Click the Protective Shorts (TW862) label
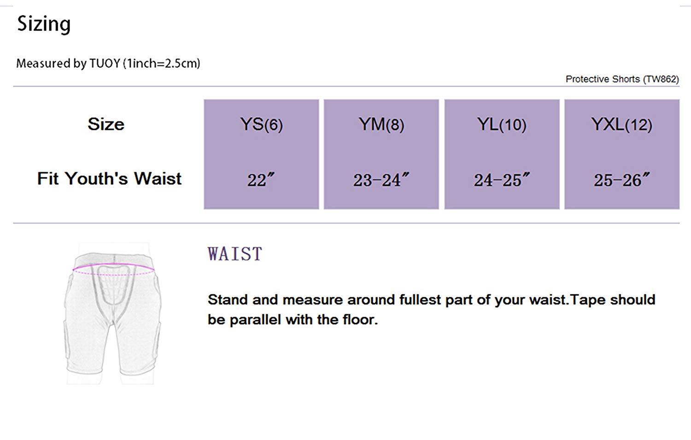 click(622, 79)
